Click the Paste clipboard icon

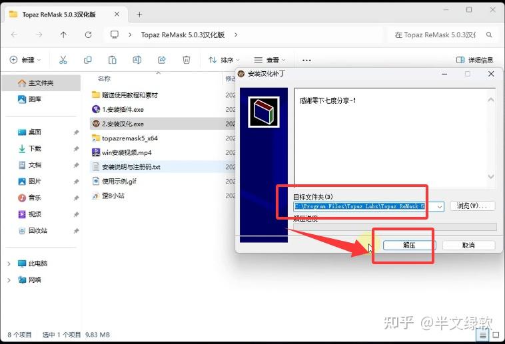coord(112,60)
